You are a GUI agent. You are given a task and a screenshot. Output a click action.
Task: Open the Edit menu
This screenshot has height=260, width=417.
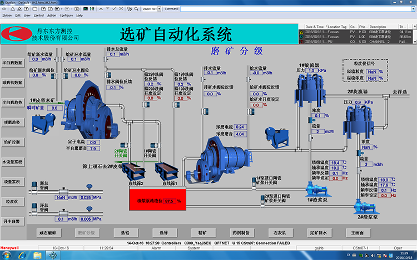[18, 16]
